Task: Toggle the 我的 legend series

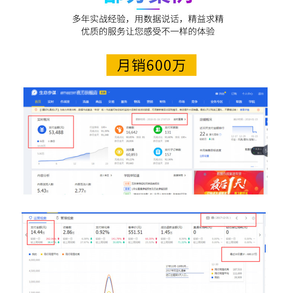Action: 33,254
